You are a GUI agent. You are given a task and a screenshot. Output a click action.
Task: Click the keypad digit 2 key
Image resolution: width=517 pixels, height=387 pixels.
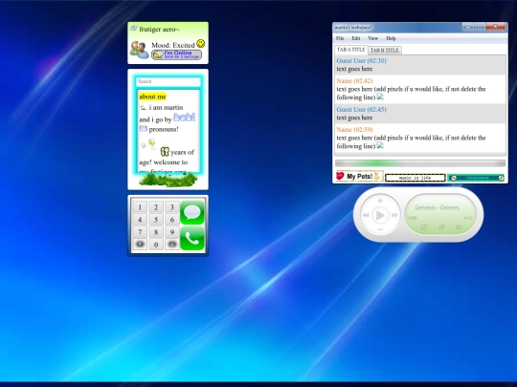(156, 207)
